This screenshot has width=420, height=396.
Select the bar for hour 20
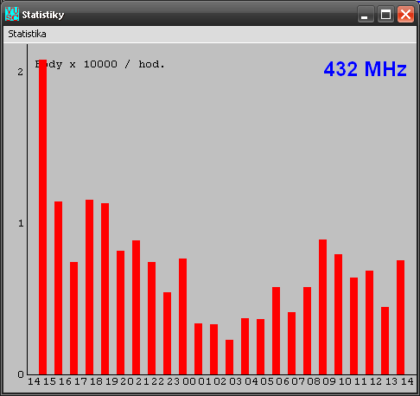(136, 307)
